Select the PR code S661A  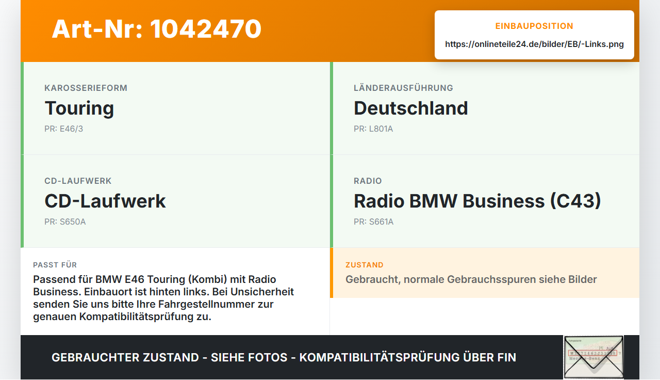[373, 222]
